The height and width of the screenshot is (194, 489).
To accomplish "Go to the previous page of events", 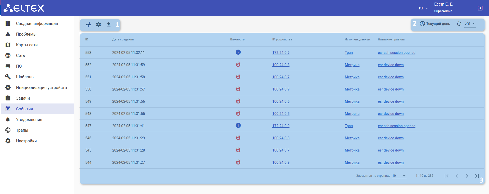I will (x=457, y=176).
